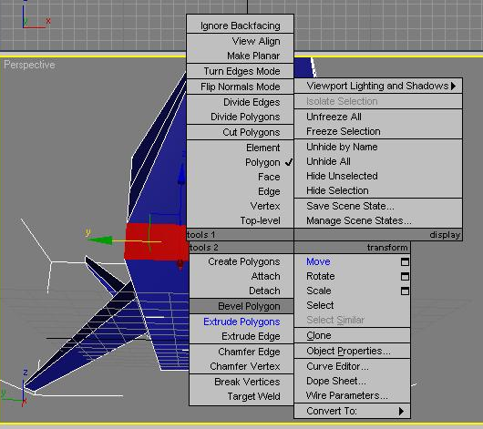
Task: Switch to Vertex sub-object level
Action: 241,206
